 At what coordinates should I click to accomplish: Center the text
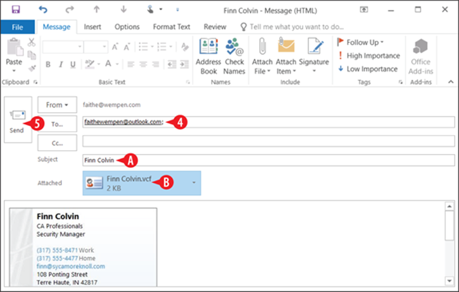[x=143, y=64]
